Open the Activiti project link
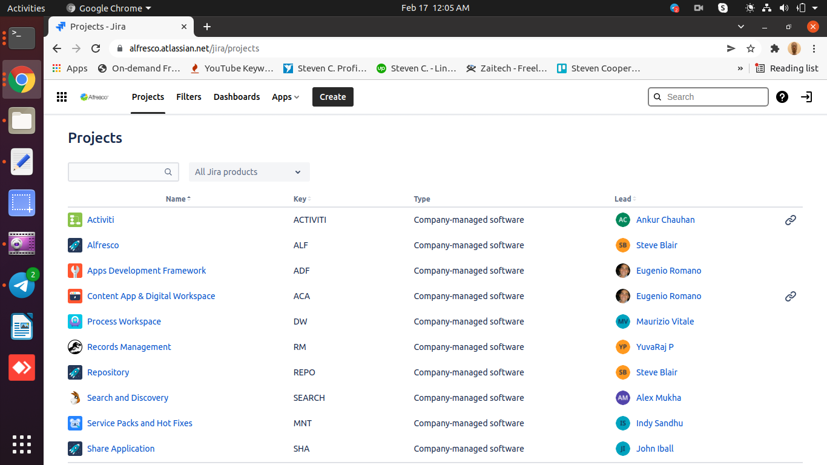 point(100,220)
